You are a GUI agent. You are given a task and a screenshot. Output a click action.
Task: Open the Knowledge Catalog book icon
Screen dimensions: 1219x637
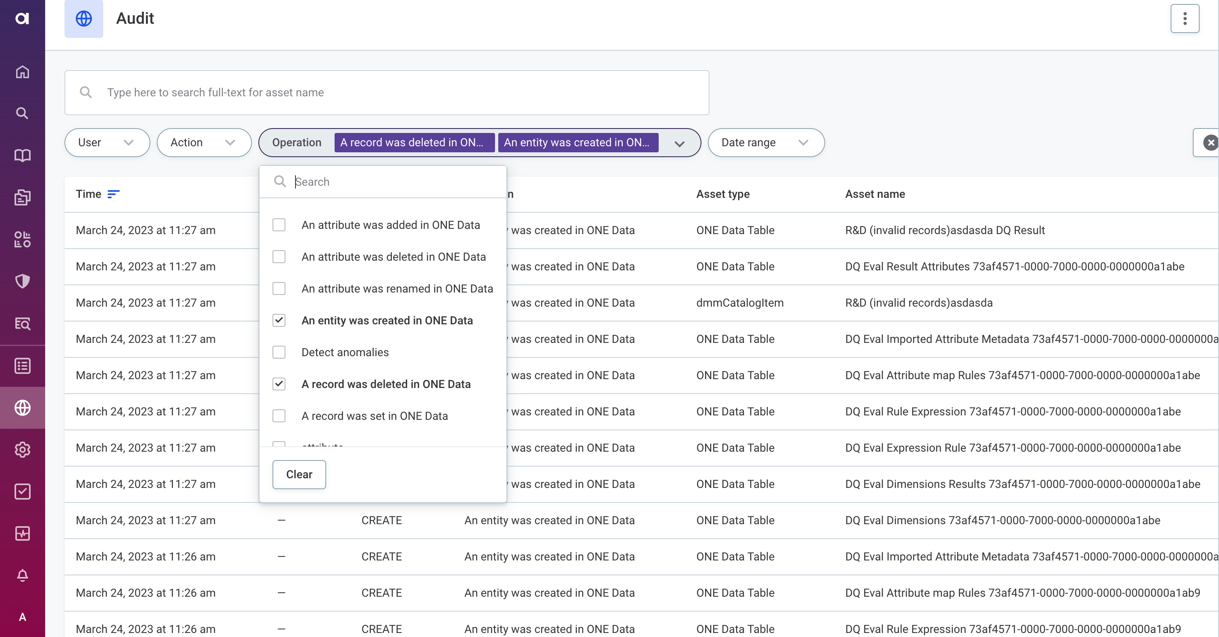pyautogui.click(x=22, y=156)
